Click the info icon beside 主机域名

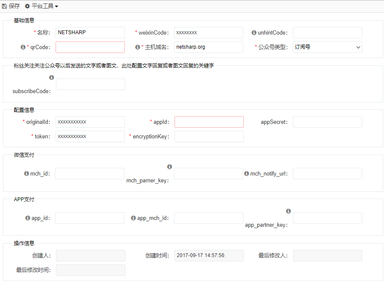click(x=138, y=47)
